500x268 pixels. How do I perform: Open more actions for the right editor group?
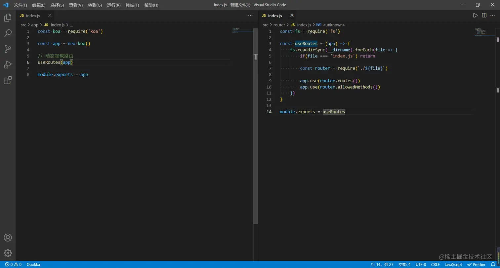(493, 16)
